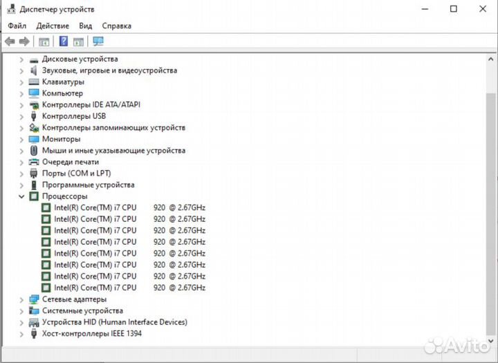498x363 pixels.
Task: Expand the Клавиатуры node
Action: [21, 82]
